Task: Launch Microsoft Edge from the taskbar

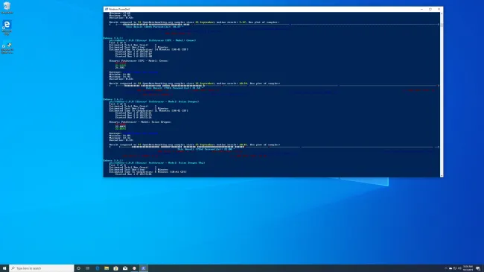Action: [98, 268]
